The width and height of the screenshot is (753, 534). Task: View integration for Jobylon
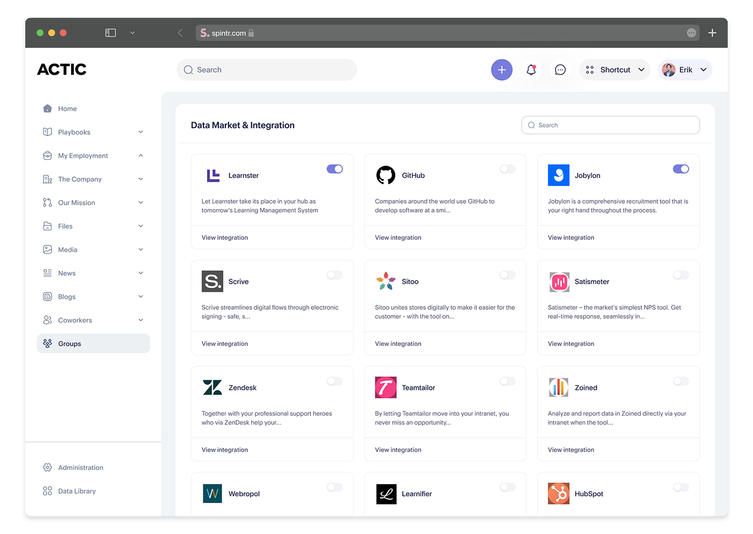571,238
